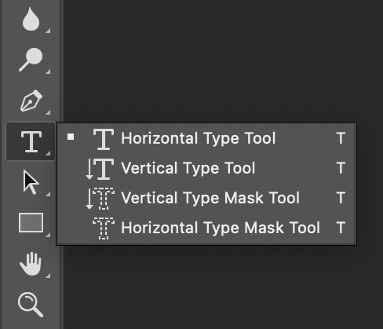Click the Vertical Type Tool icon in flyout
This screenshot has width=383, height=329.
pyautogui.click(x=100, y=169)
